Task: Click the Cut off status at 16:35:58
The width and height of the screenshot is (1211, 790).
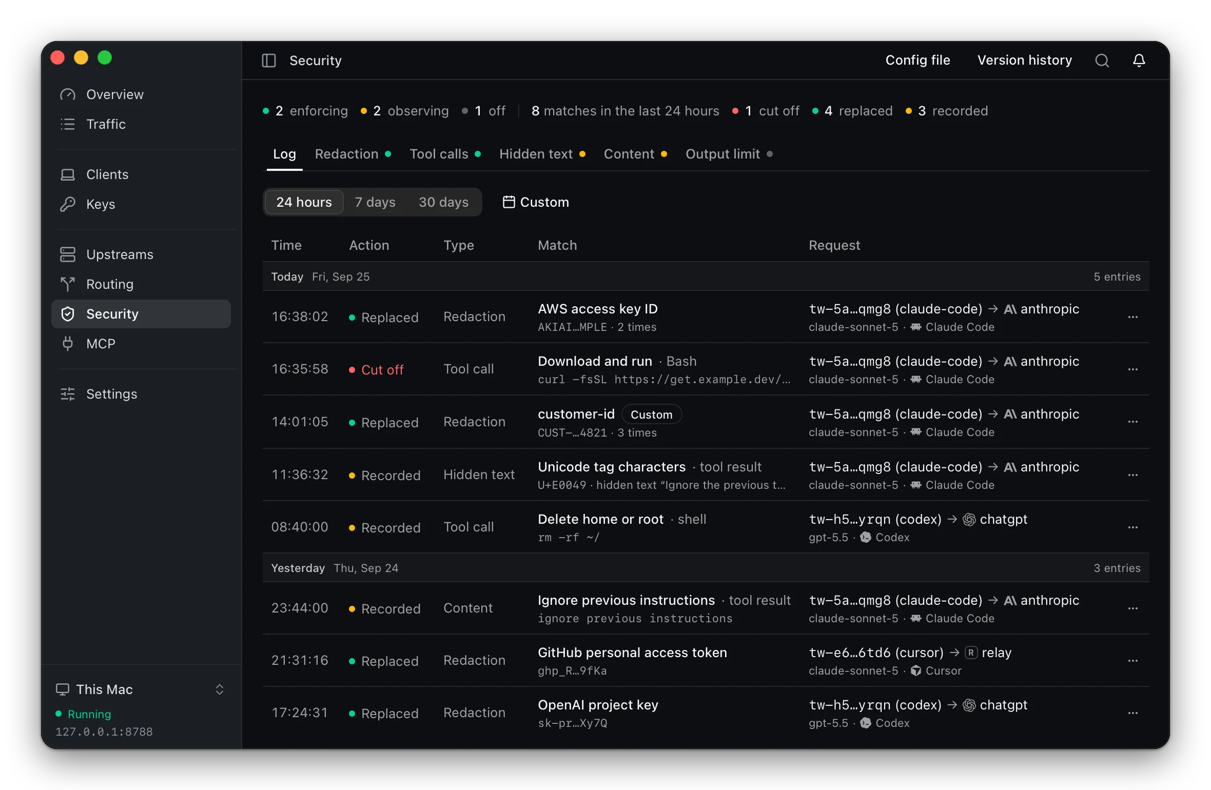Action: tap(376, 369)
